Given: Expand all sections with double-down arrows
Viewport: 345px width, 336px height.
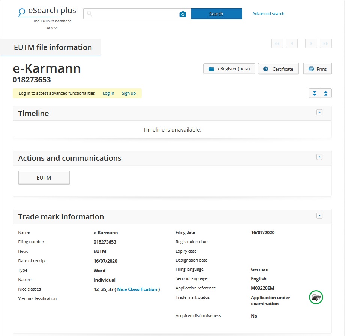Looking at the screenshot, I should tap(315, 93).
